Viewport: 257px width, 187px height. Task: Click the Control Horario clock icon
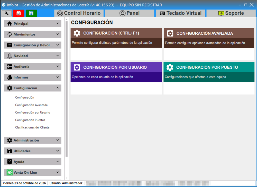coord(60,13)
